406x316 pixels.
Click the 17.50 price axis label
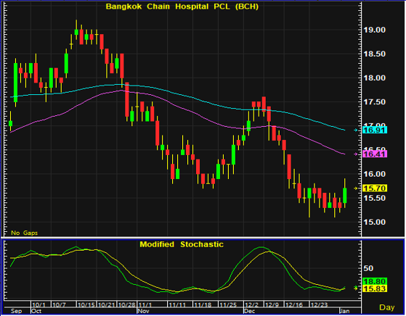[375, 102]
